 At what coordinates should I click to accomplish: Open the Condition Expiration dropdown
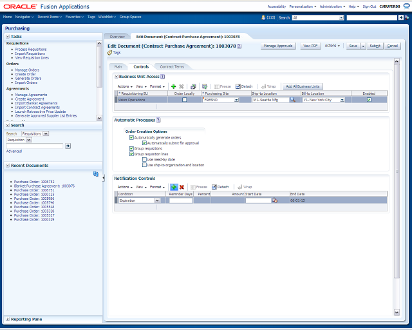click(x=157, y=200)
